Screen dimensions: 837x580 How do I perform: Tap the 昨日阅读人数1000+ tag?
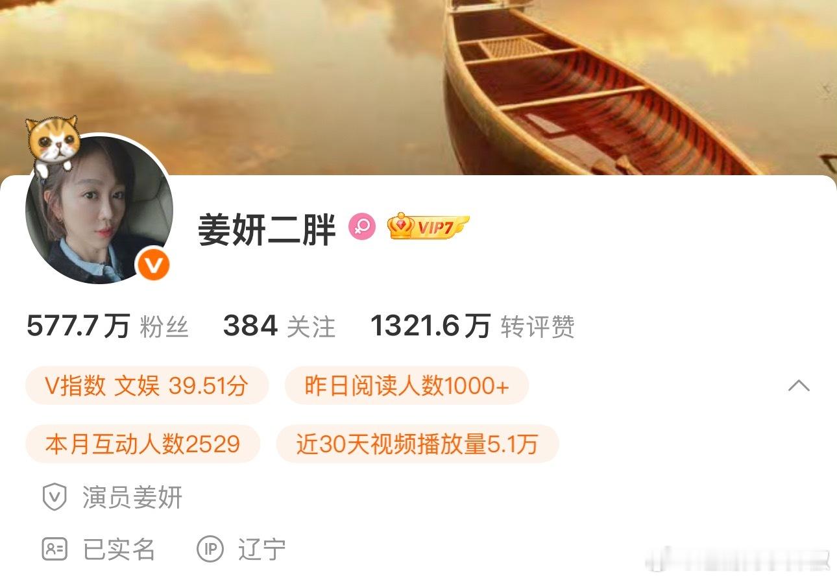point(407,385)
